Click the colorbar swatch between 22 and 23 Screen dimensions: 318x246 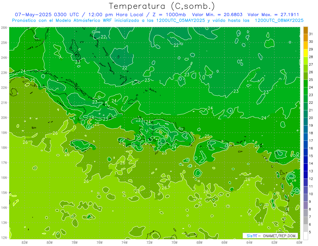[x=306, y=99]
